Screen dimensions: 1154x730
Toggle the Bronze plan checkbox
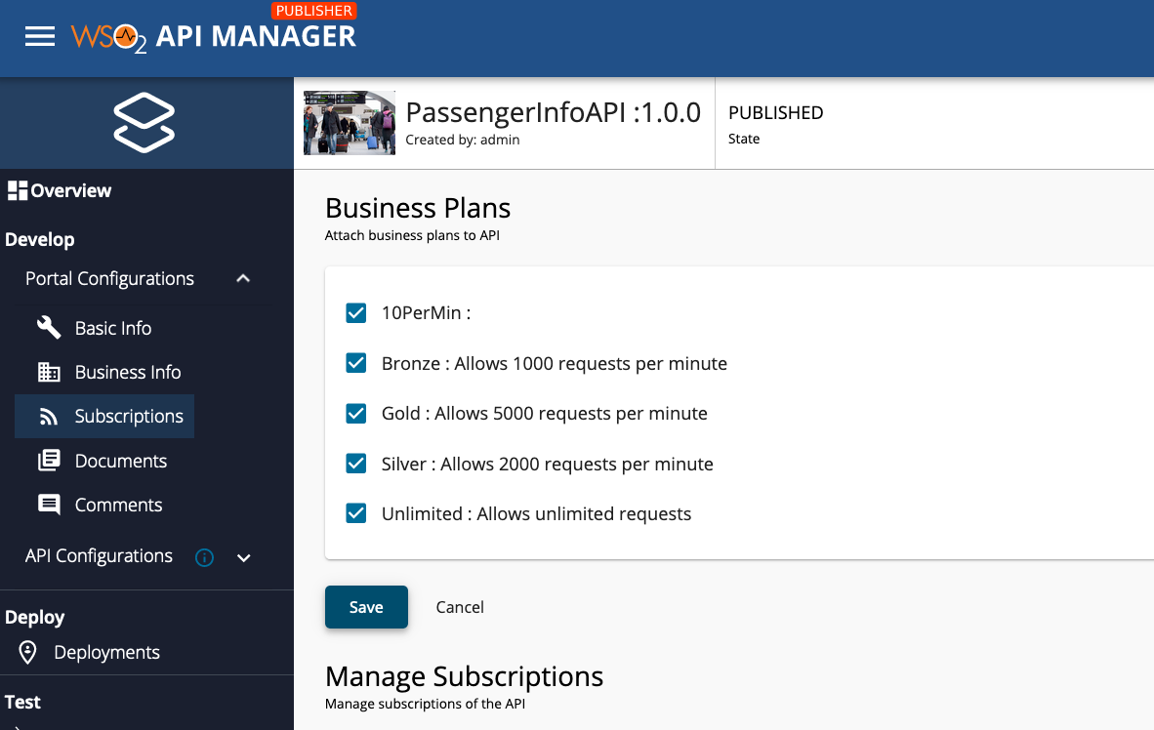[x=356, y=363]
